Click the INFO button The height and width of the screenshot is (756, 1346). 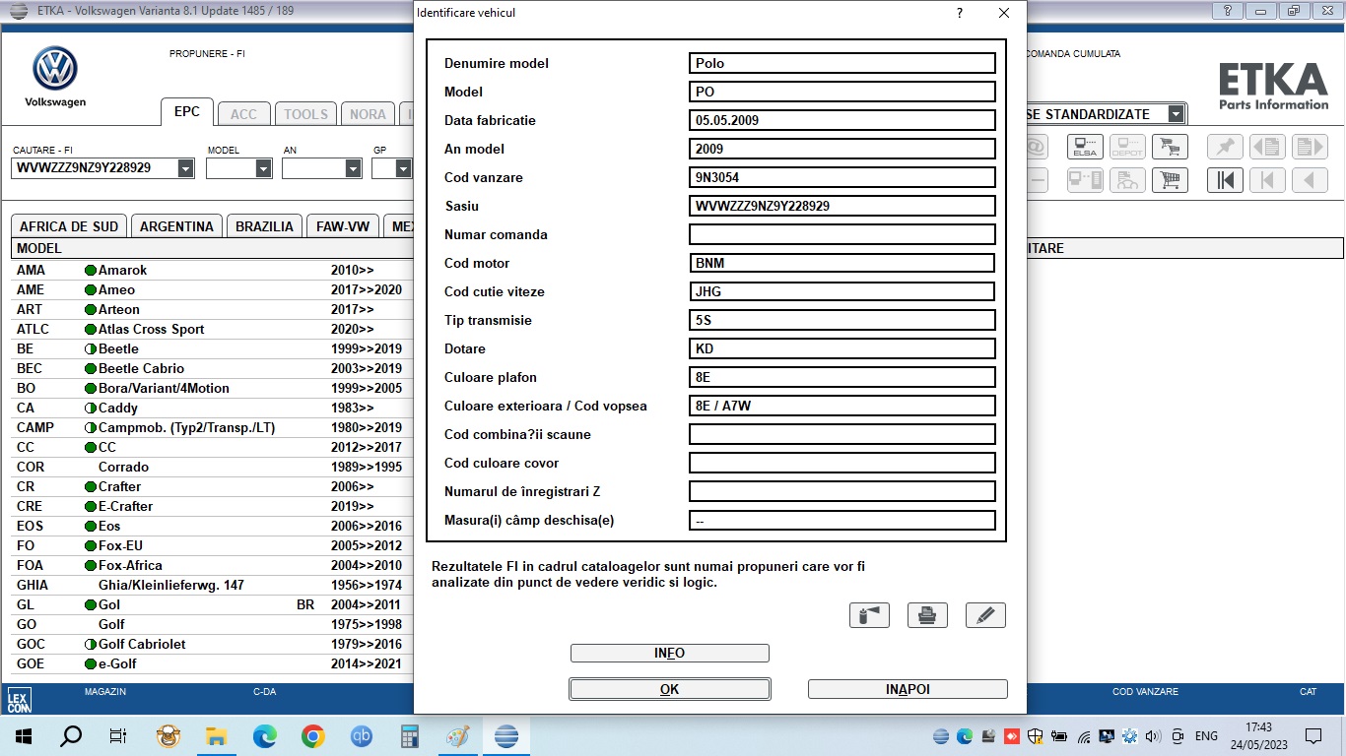pyautogui.click(x=670, y=654)
